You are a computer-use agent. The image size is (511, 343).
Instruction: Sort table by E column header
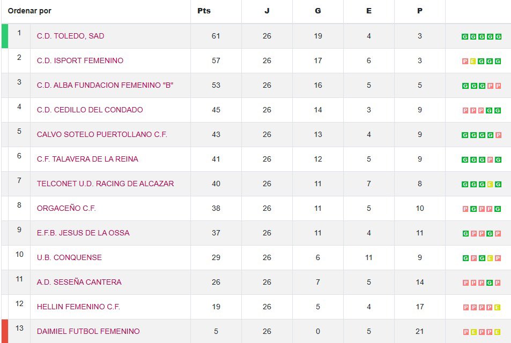coord(368,11)
